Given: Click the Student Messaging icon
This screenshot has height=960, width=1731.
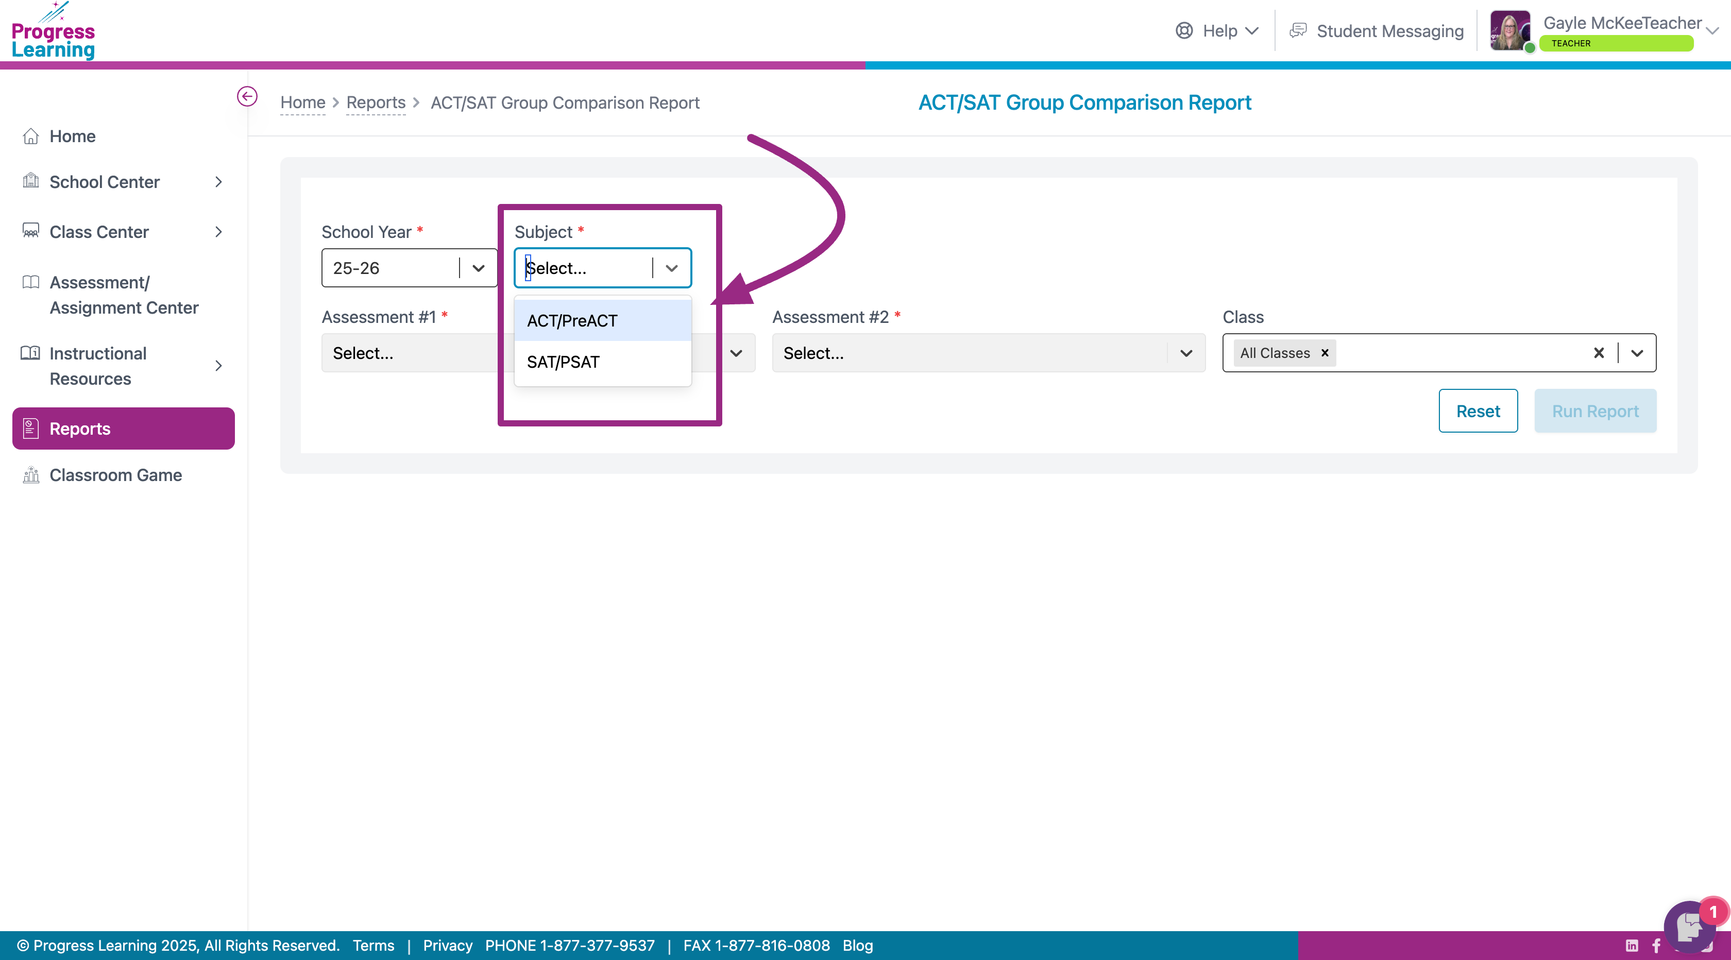Looking at the screenshot, I should (1298, 30).
